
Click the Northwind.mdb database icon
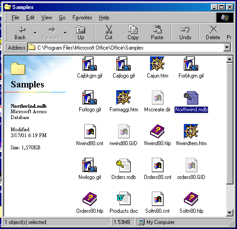tap(191, 98)
